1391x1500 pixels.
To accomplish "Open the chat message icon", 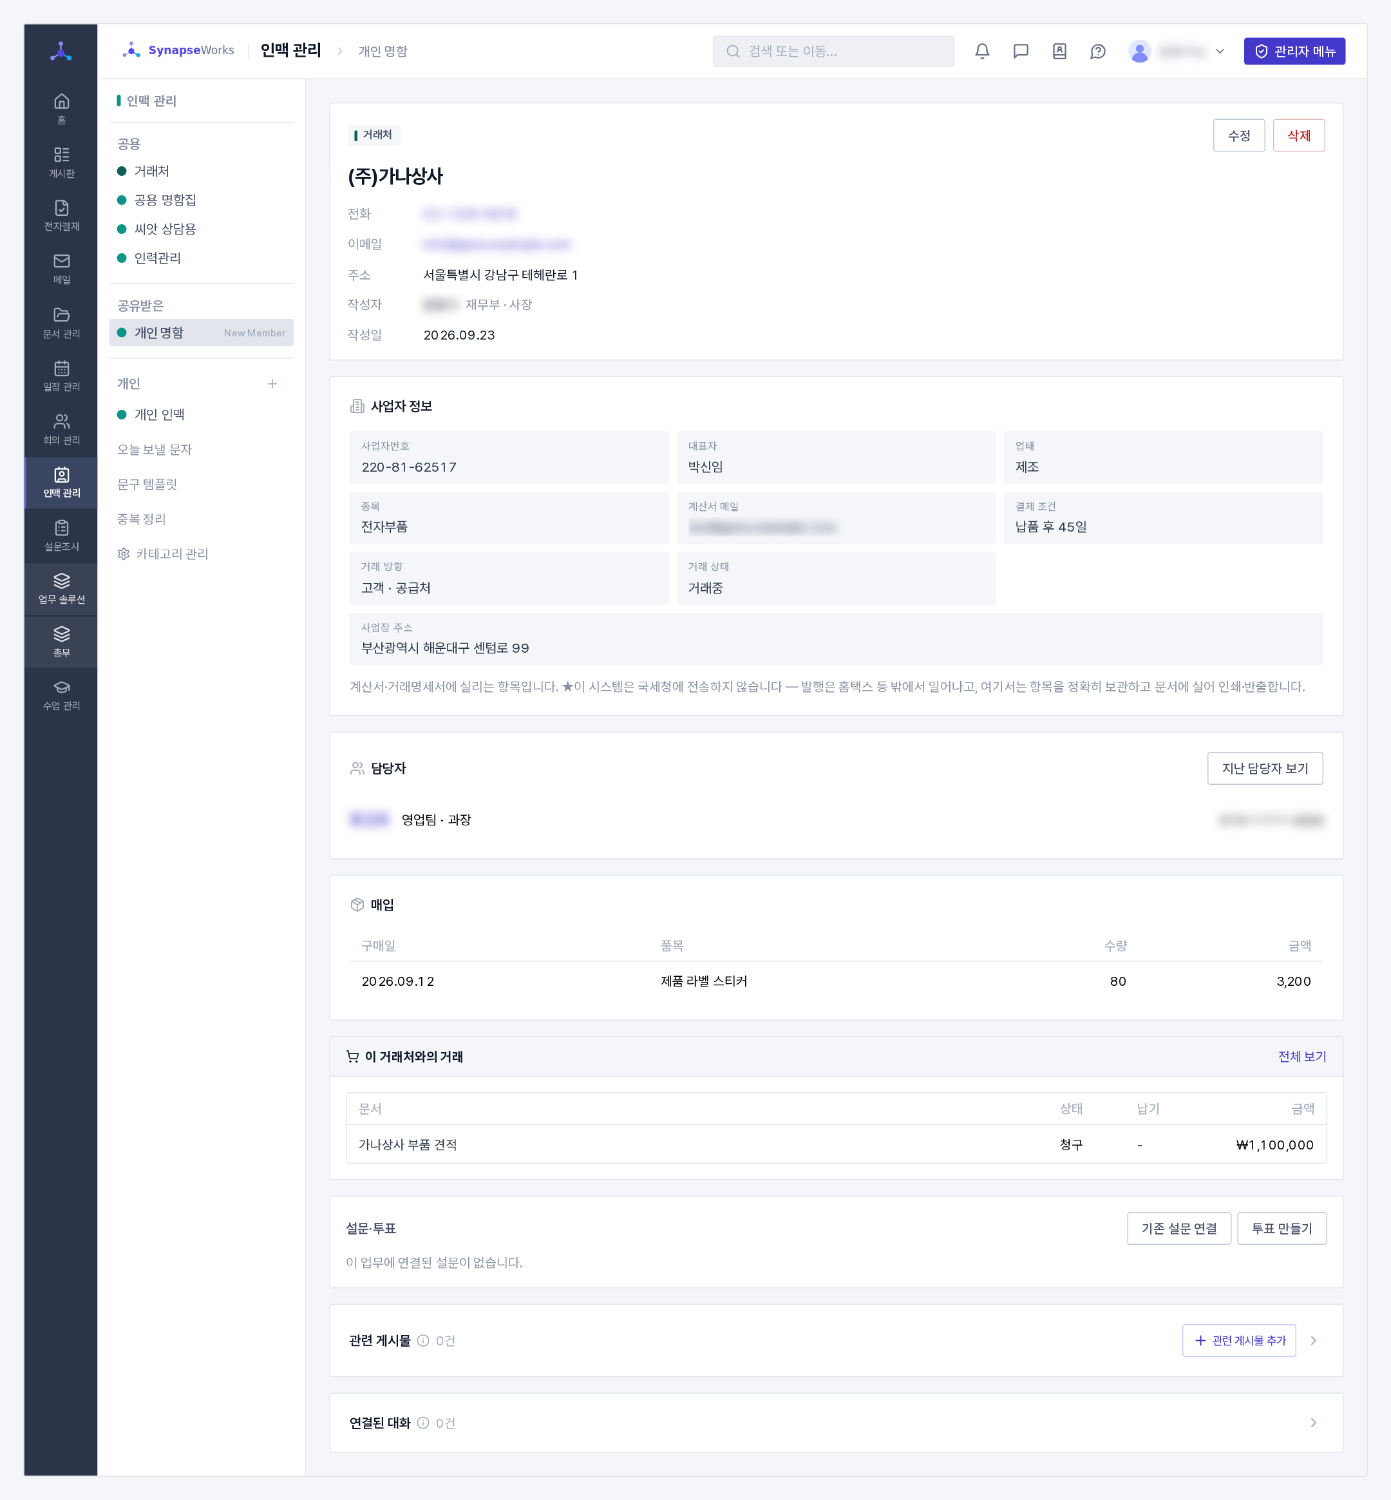I will tap(1021, 51).
